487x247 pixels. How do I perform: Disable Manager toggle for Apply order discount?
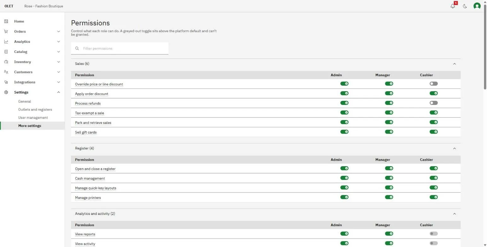click(x=389, y=93)
